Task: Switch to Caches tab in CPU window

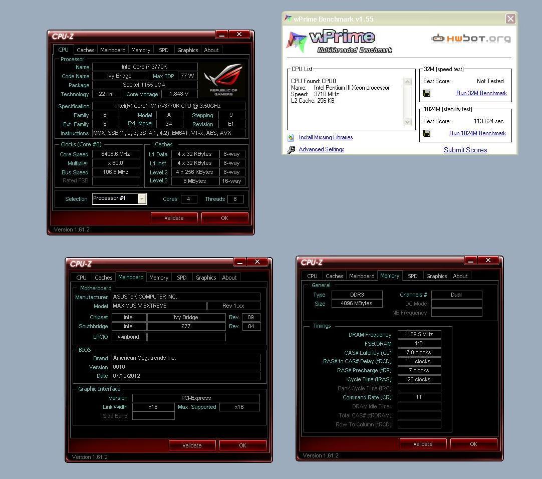Action: point(85,50)
